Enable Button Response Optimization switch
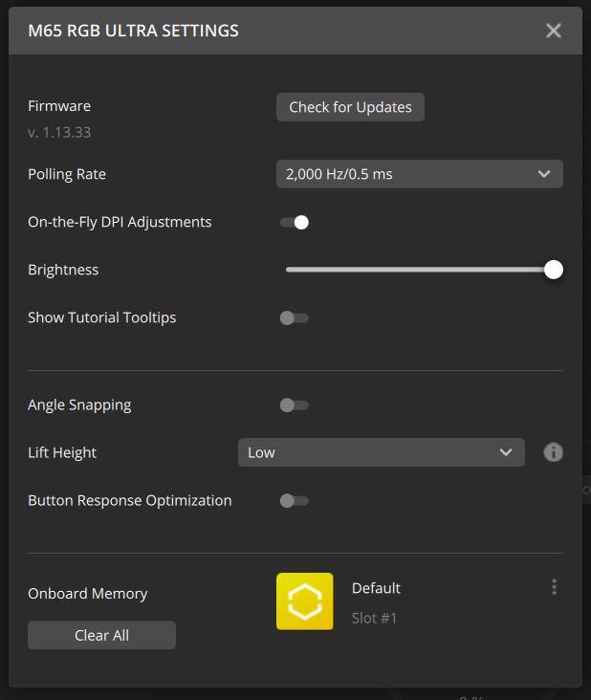591x700 pixels. (x=294, y=501)
